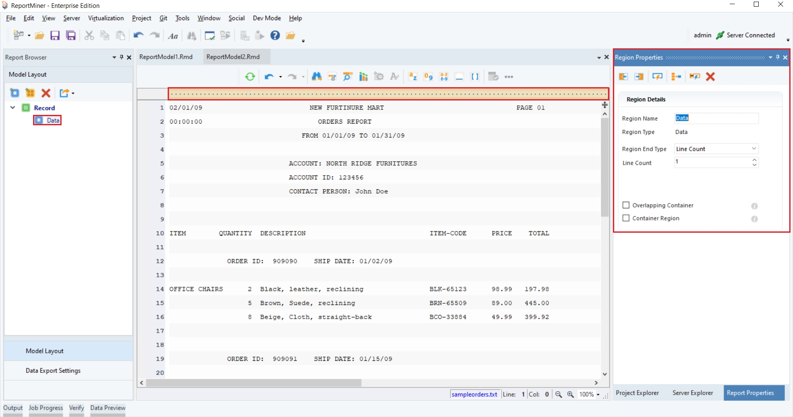Click the square brackets icon in editor toolbar

475,77
